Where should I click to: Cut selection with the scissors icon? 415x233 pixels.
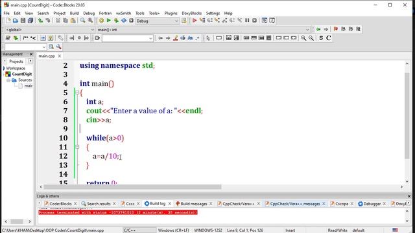pos(58,21)
